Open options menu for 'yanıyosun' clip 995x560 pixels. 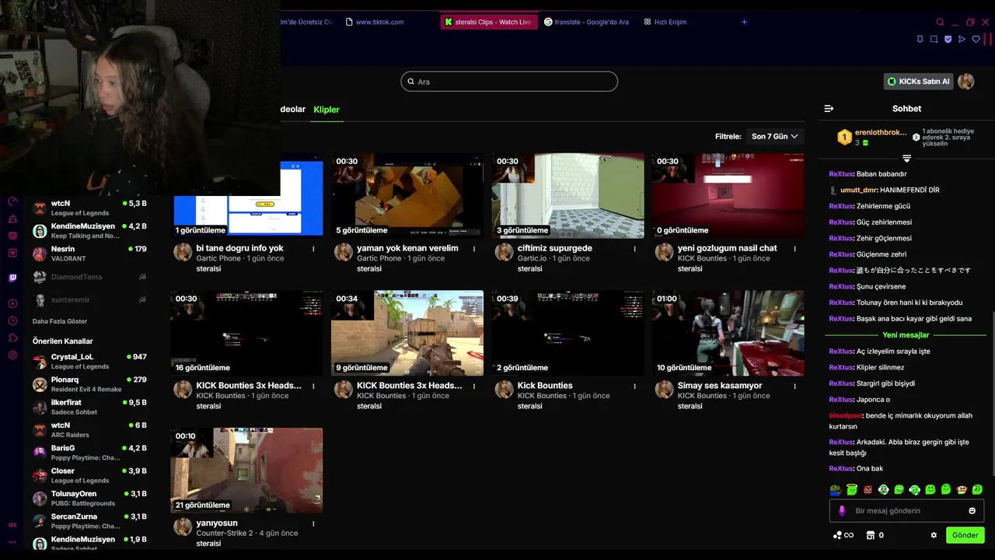pyautogui.click(x=313, y=523)
